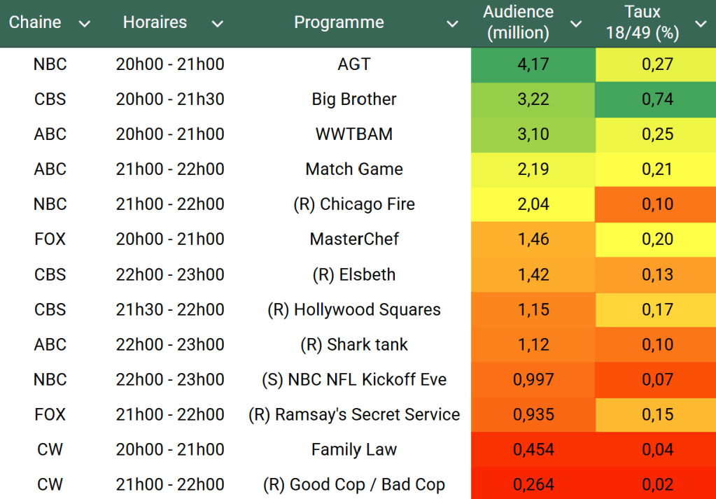Click the Programme column header
The height and width of the screenshot is (499, 716).
[339, 22]
